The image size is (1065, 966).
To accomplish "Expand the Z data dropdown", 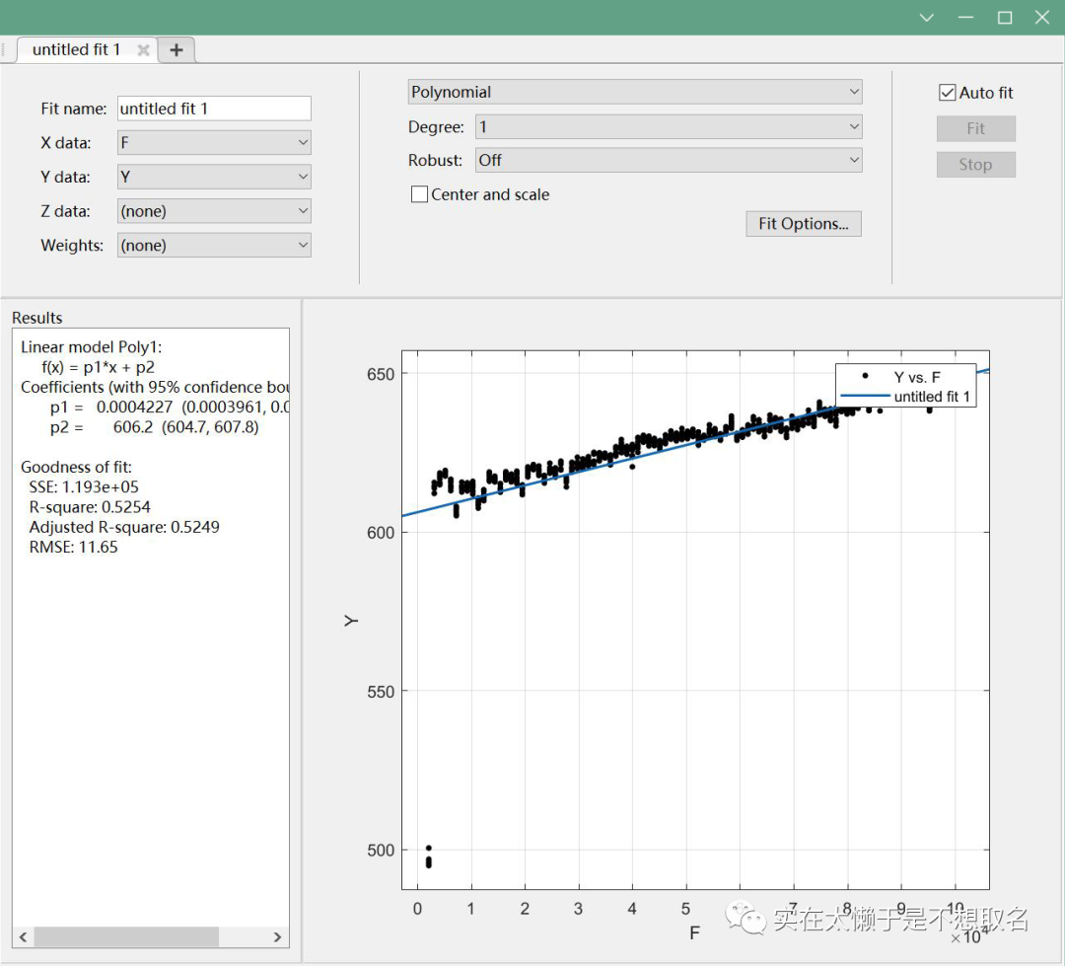I will 214,211.
